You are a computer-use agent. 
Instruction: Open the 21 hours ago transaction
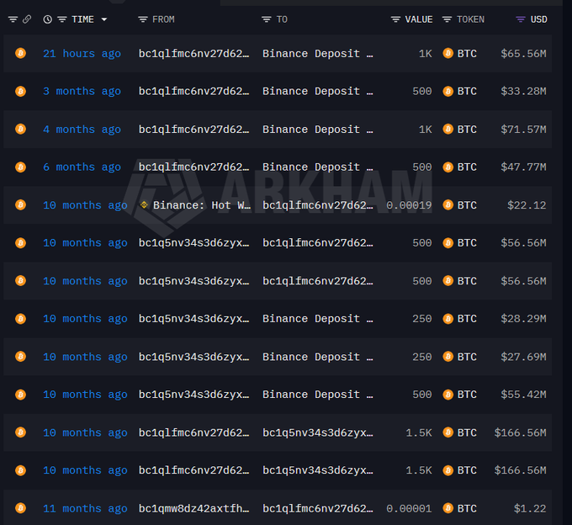click(x=82, y=54)
